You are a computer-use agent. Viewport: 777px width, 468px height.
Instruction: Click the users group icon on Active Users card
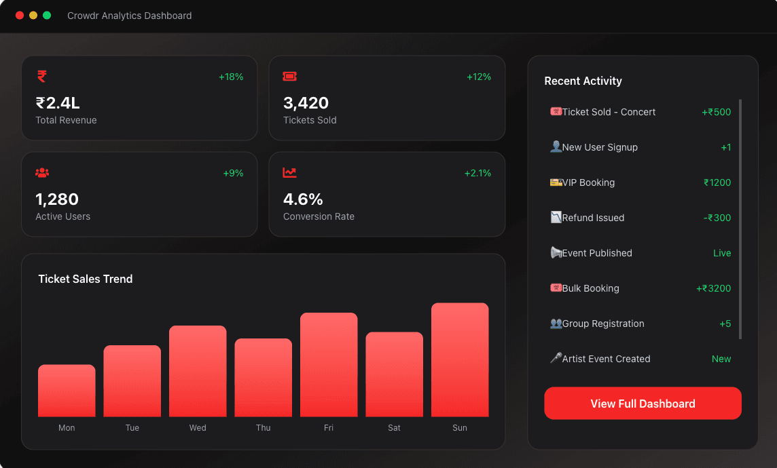point(42,173)
